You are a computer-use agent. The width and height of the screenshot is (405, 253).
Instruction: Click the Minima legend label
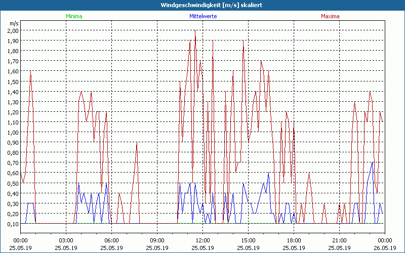(73, 16)
